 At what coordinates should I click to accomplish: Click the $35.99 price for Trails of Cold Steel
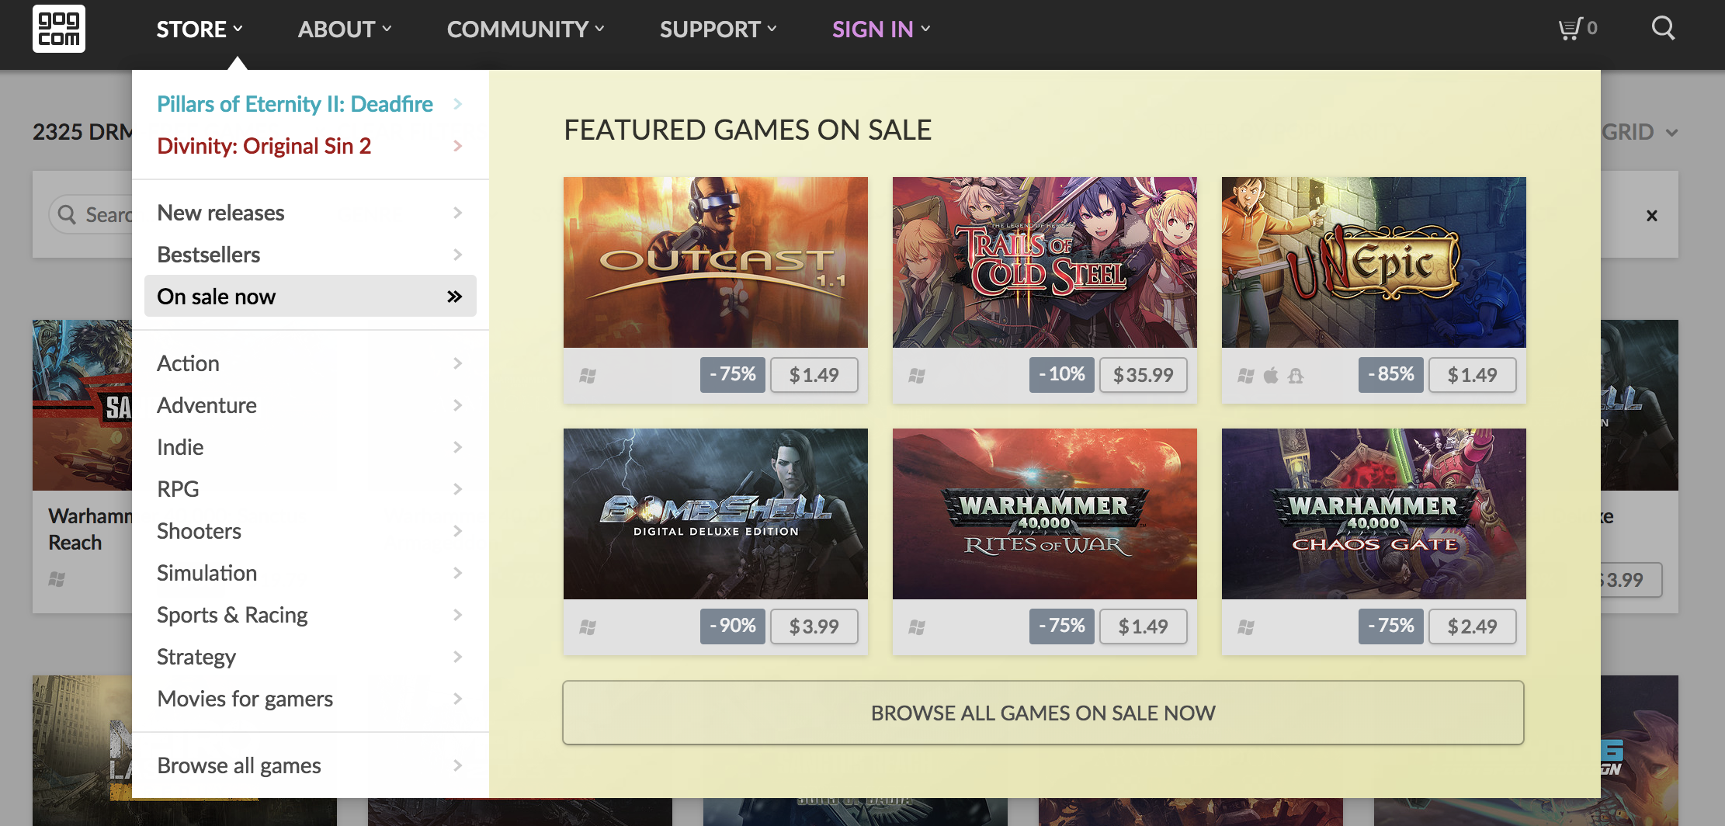point(1144,375)
